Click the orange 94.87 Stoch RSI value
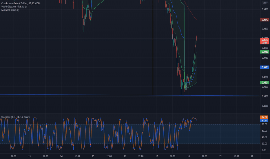270x159 pixels. click(x=264, y=117)
